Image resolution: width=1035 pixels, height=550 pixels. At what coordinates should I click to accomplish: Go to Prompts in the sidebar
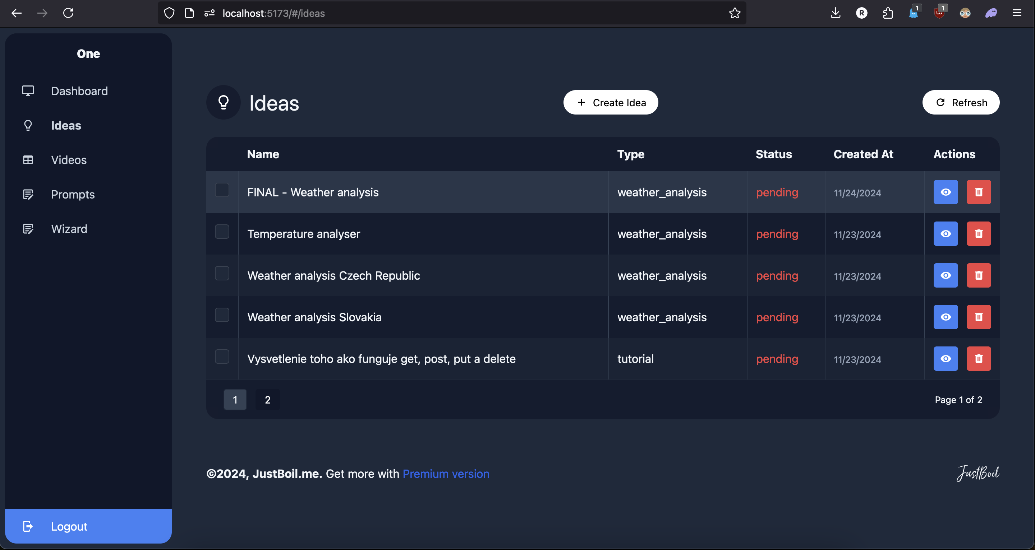[x=73, y=194]
